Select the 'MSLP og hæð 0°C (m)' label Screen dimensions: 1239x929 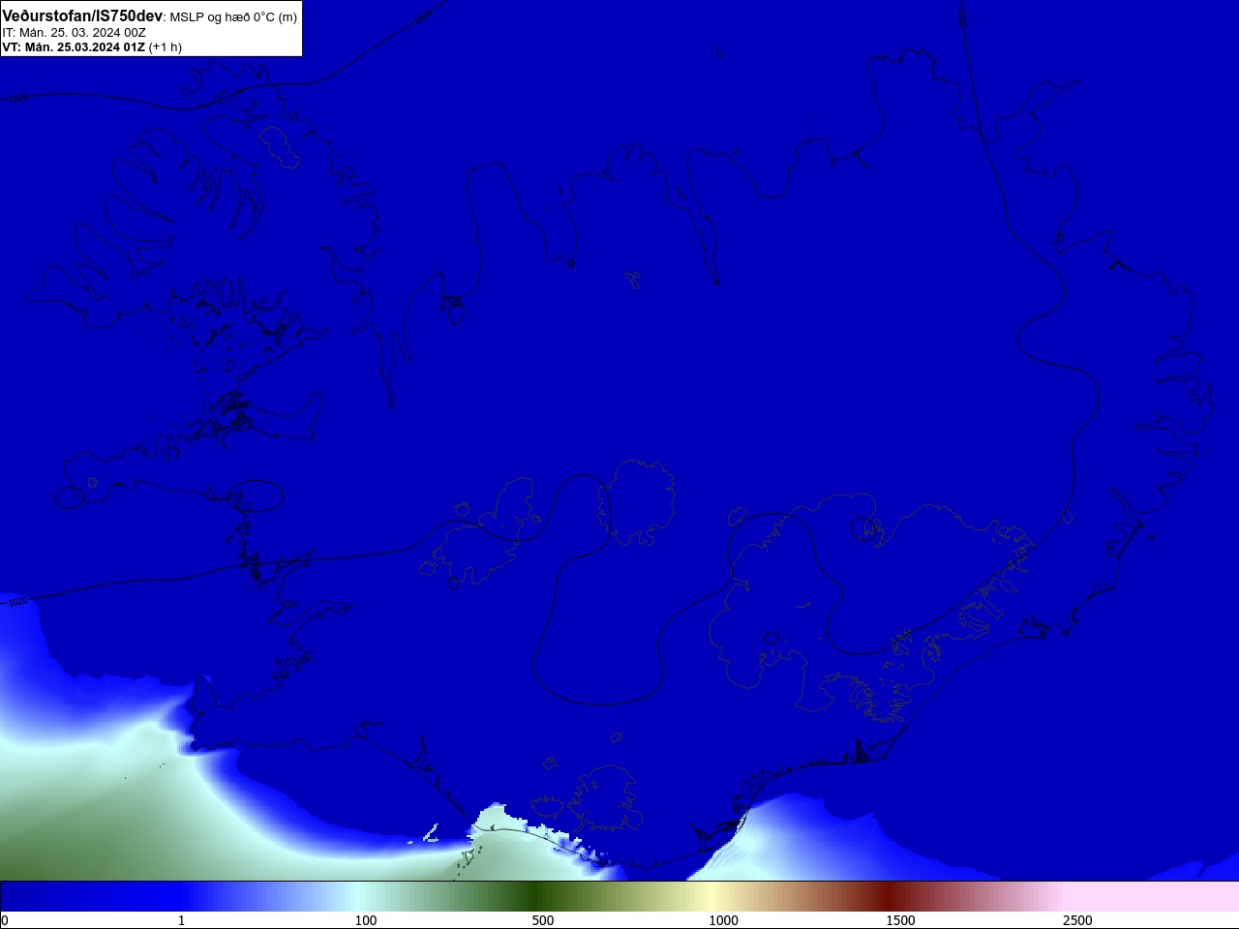233,16
